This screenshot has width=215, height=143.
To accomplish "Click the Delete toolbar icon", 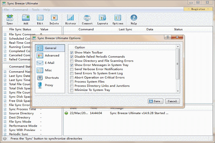I will tap(54, 18).
